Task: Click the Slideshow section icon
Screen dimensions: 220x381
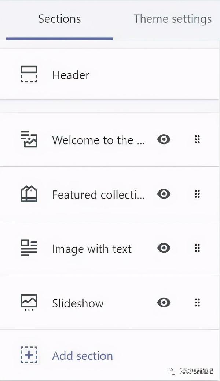Action: [x=29, y=303]
